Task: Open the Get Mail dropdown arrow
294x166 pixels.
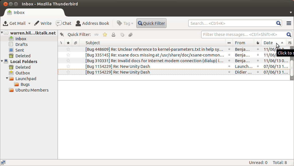Action: click(29, 24)
